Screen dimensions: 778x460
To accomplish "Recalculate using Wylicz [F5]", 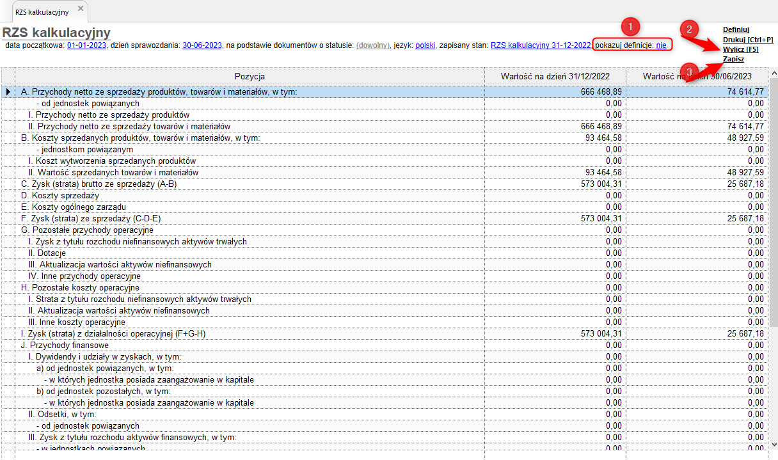I will point(740,49).
